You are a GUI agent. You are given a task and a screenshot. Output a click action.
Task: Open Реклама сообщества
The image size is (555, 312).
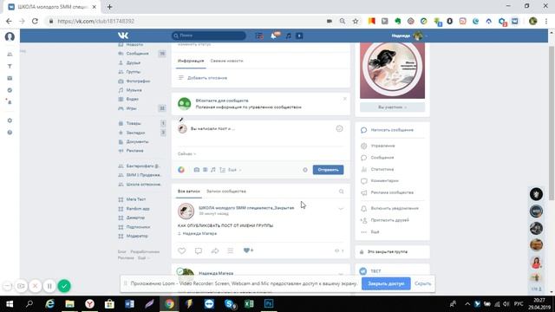pos(392,192)
